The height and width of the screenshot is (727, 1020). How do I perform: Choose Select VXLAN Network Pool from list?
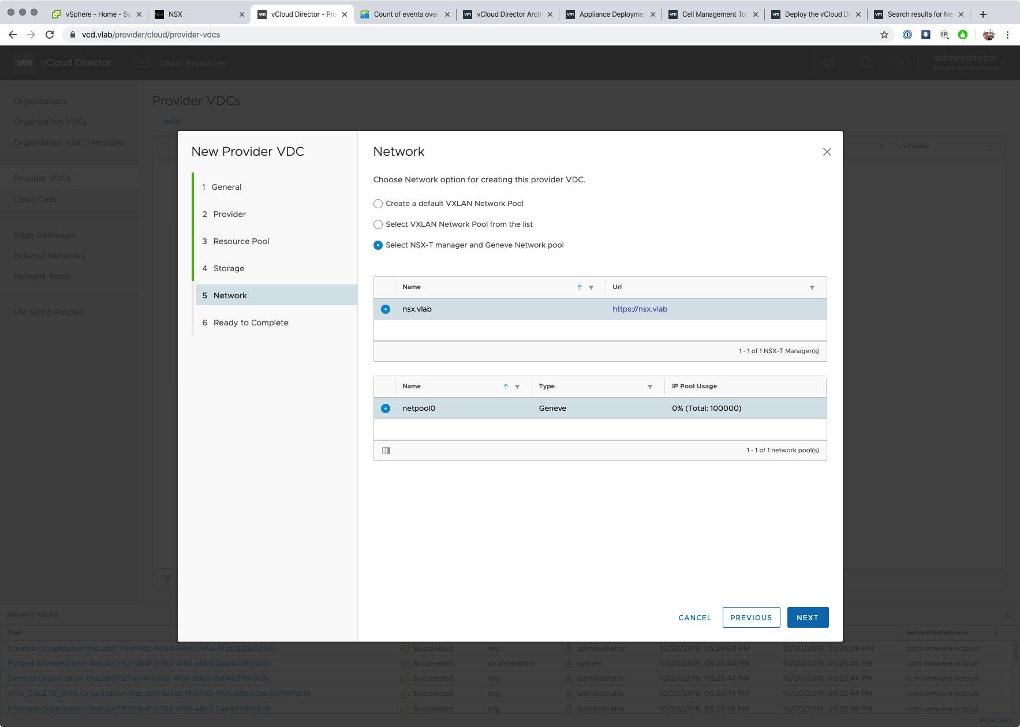378,224
